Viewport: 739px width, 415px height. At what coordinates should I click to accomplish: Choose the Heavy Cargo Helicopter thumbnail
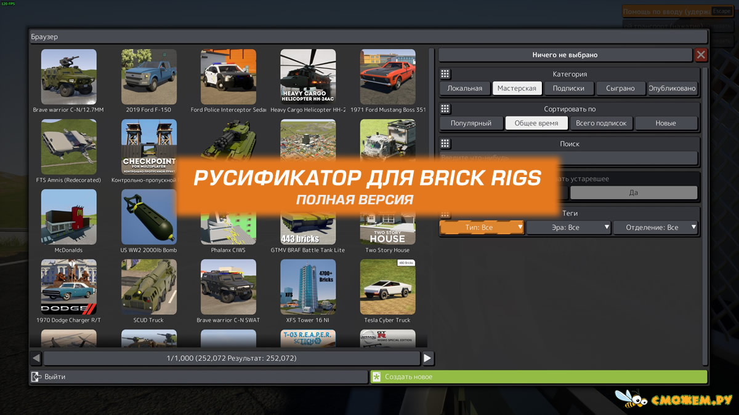click(308, 77)
